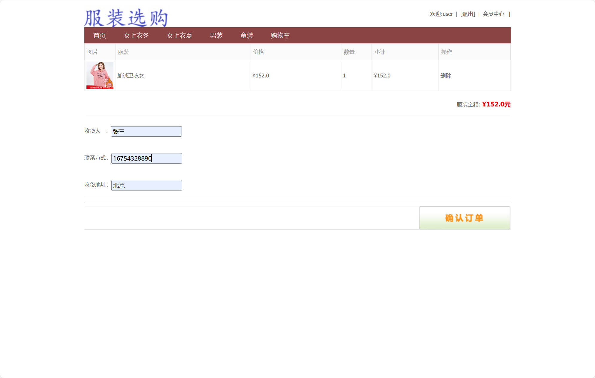The image size is (595, 378).
Task: Select the 联系方式 phone number field
Action: pos(146,158)
